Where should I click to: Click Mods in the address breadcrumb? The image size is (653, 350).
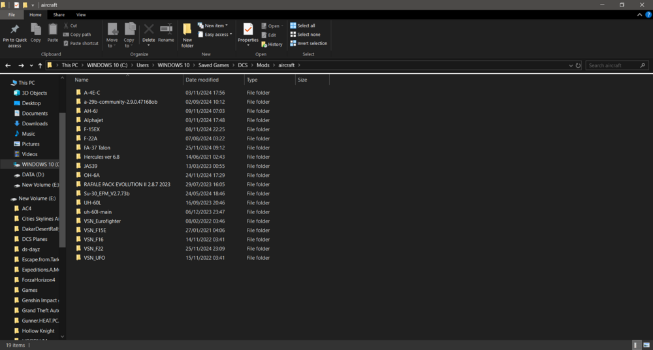pos(263,65)
